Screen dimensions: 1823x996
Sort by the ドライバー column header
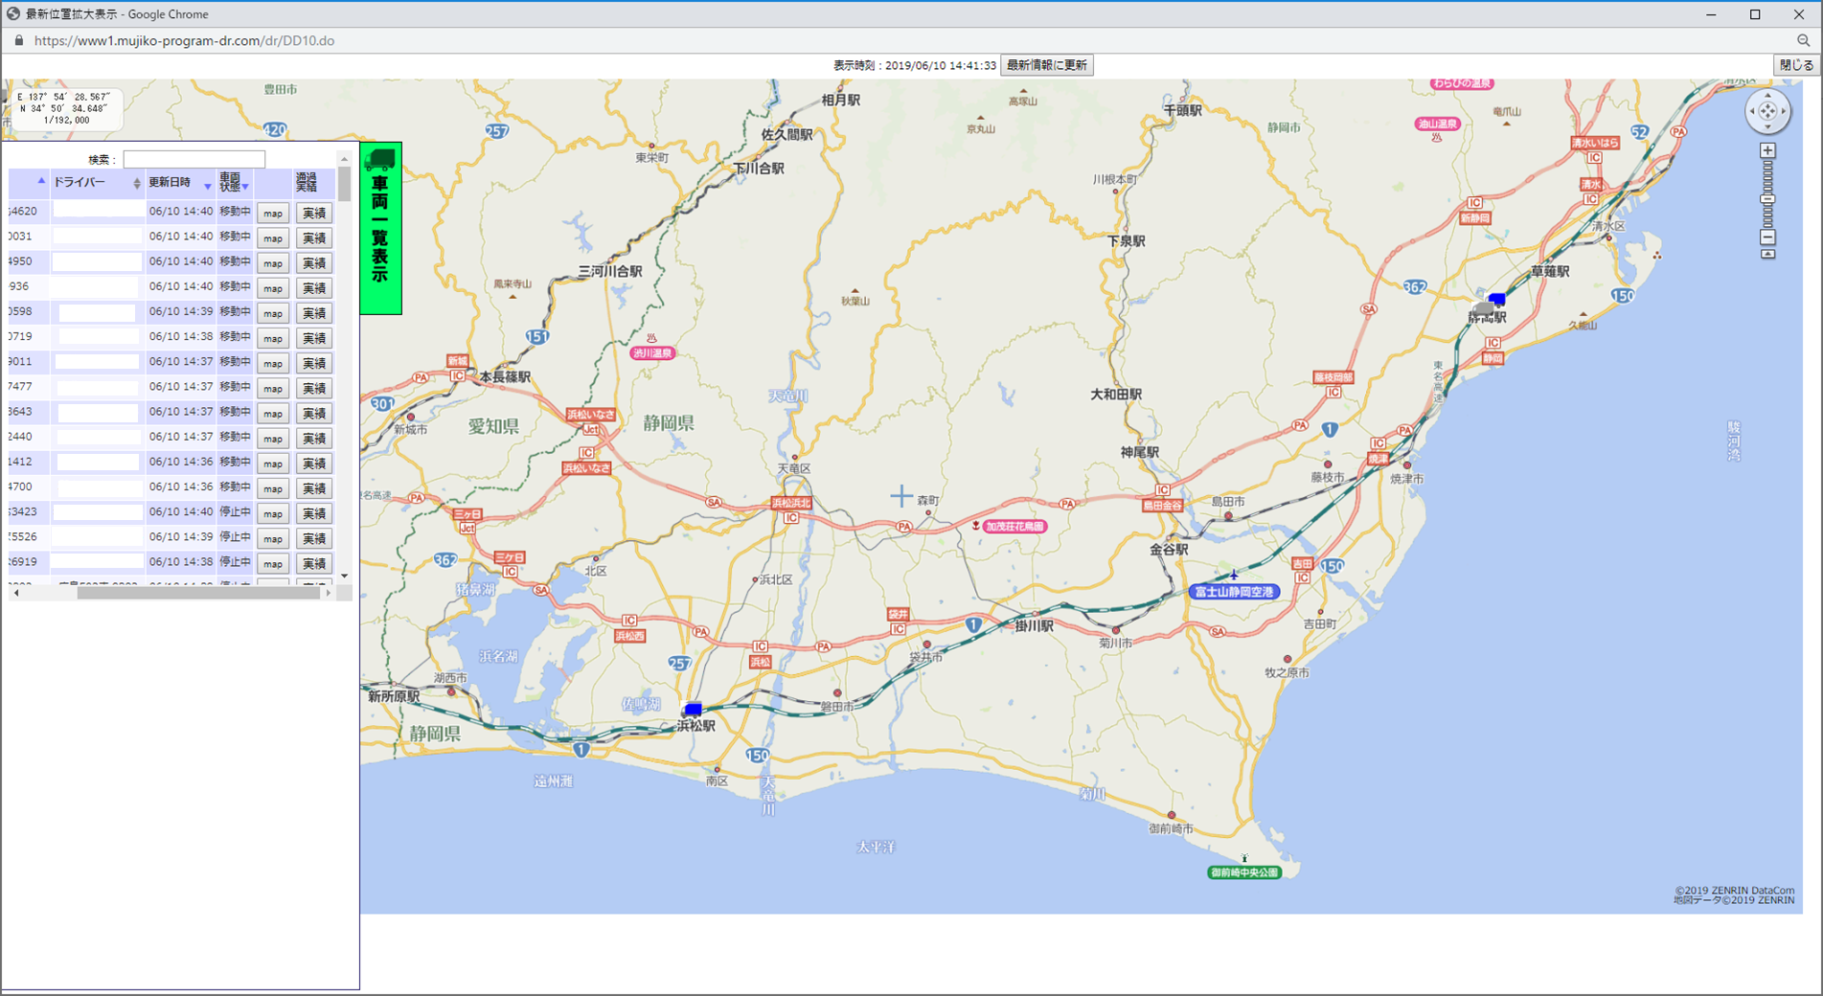click(x=96, y=182)
